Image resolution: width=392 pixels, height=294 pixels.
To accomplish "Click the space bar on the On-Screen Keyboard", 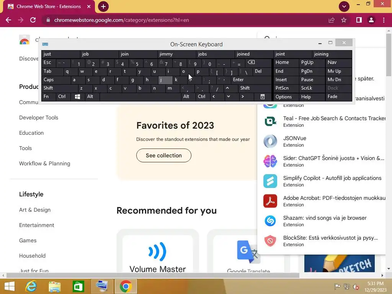I will tap(140, 96).
